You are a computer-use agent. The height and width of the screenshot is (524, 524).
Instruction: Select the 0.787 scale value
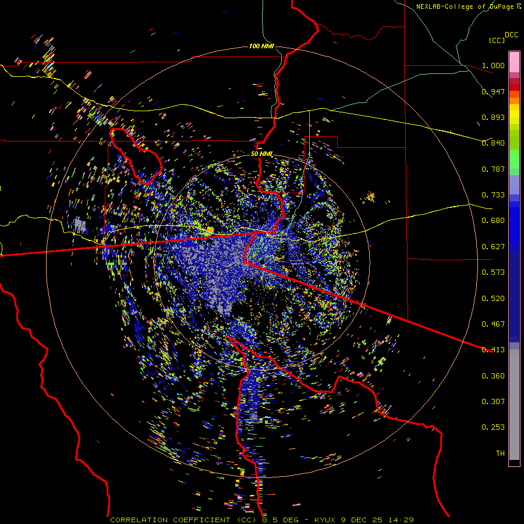(493, 169)
